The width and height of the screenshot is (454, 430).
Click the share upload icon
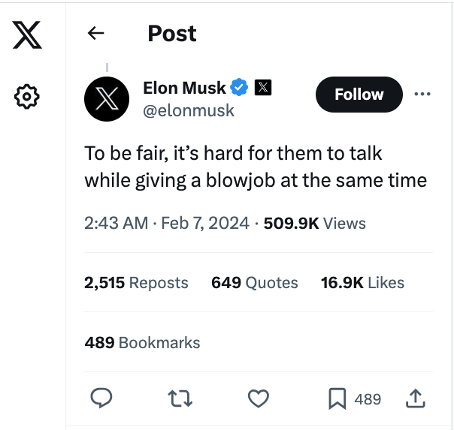415,399
